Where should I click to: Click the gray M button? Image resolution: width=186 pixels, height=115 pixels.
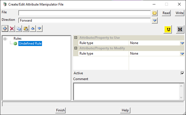(x=180, y=29)
